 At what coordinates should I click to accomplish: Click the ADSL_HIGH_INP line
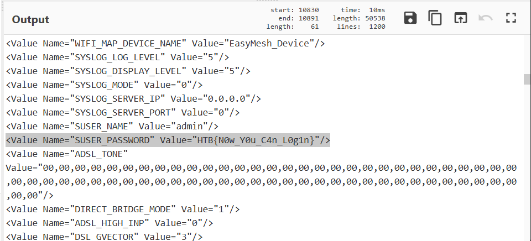(110, 223)
